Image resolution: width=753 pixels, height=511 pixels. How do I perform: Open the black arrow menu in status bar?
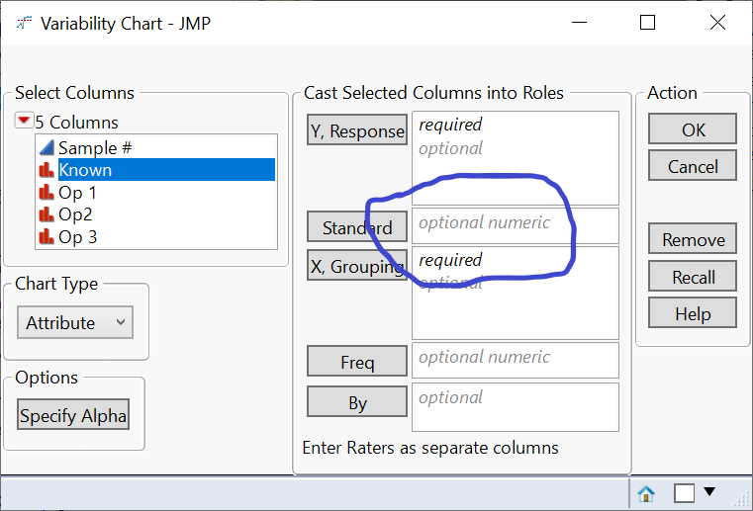point(709,491)
